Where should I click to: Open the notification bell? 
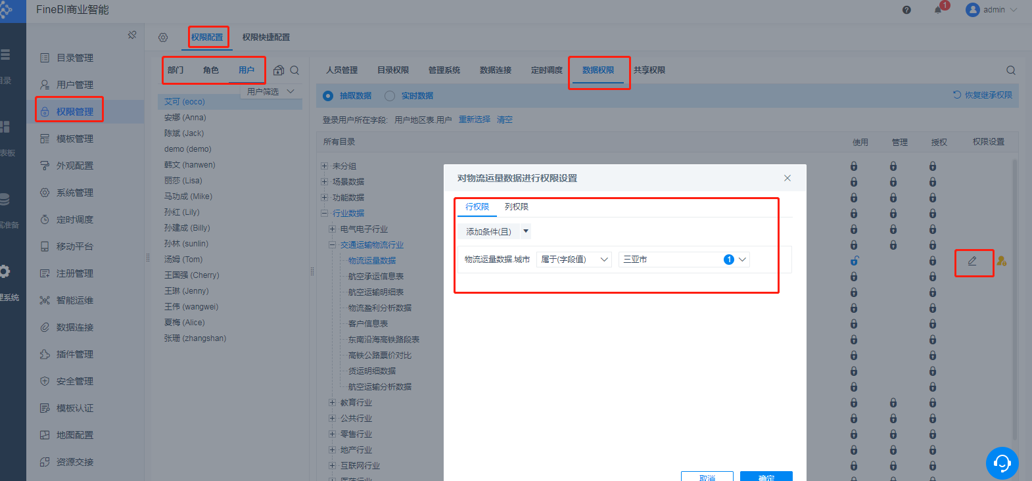pyautogui.click(x=938, y=10)
